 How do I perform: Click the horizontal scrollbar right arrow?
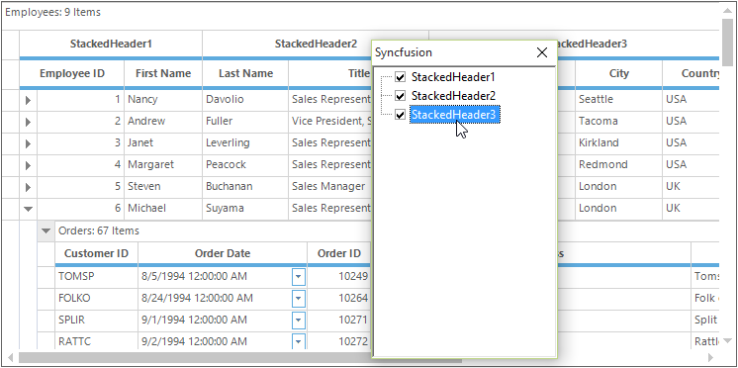pos(710,357)
